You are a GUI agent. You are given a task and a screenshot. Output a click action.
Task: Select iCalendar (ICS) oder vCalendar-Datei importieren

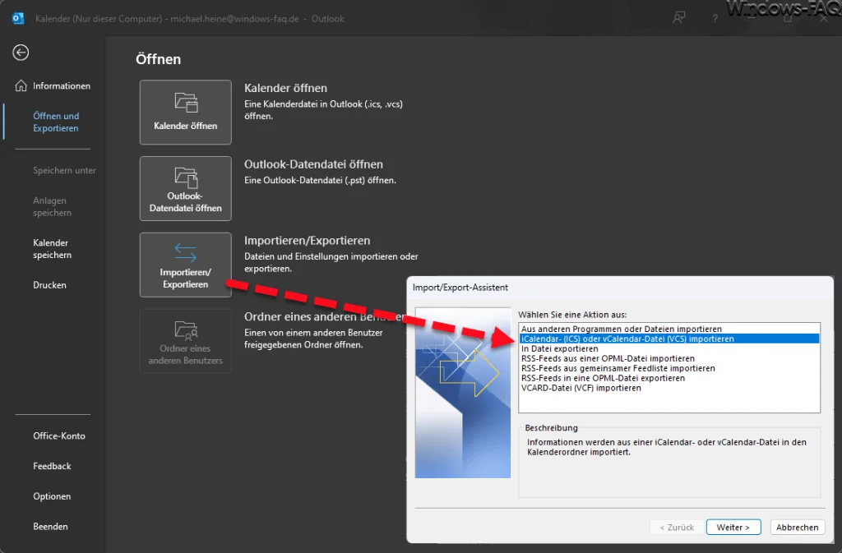669,339
